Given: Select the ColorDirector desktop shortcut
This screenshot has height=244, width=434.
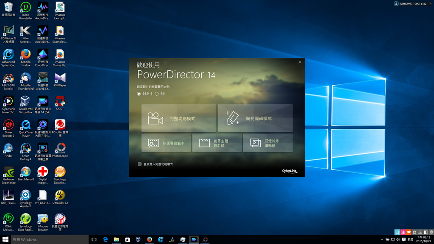Looking at the screenshot, I should tap(43, 58).
